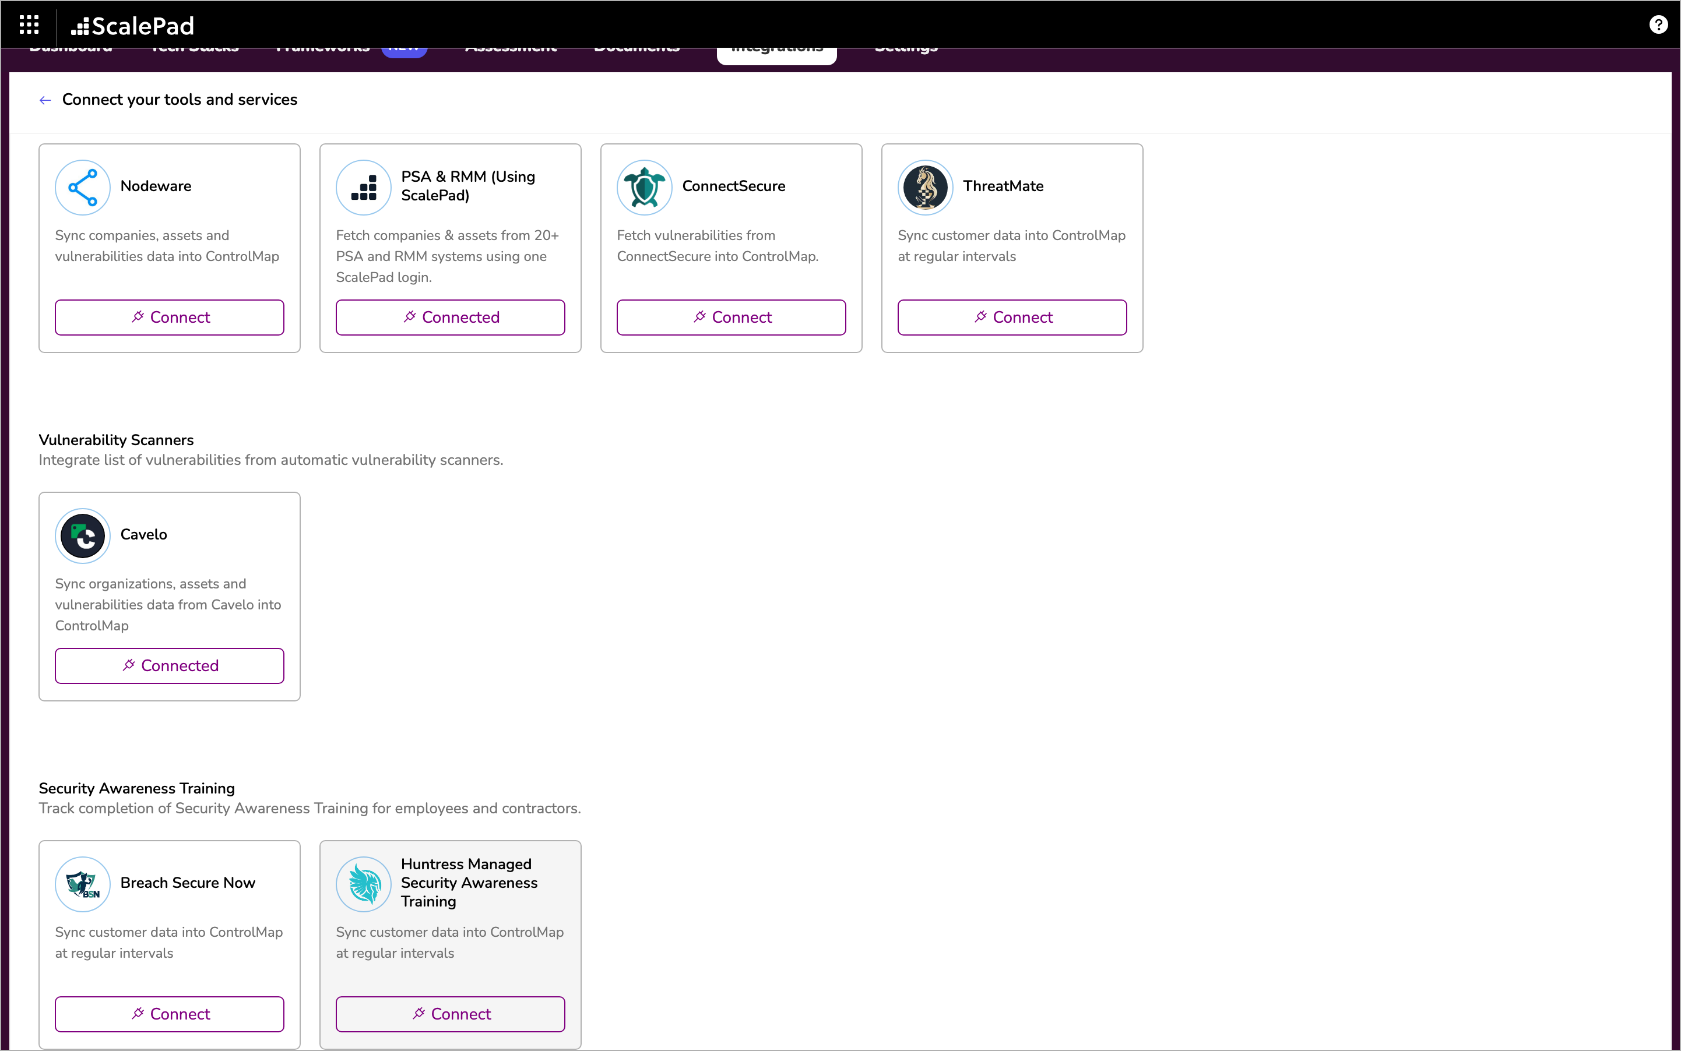Click the 'Security Awareness Training' section heading

coord(137,788)
